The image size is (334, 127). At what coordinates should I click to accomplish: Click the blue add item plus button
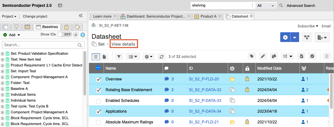pos(285,37)
